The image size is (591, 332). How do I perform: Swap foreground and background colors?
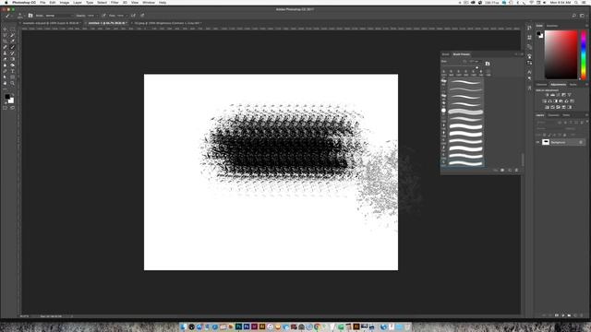tap(13, 94)
